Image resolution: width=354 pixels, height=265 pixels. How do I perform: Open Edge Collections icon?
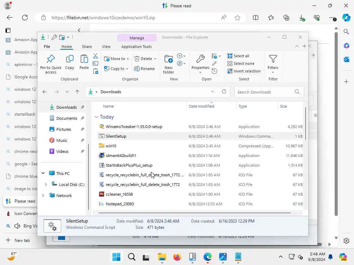(x=286, y=18)
